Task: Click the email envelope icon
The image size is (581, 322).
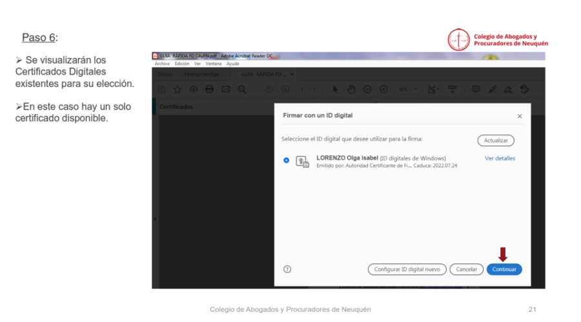Action: tap(226, 89)
